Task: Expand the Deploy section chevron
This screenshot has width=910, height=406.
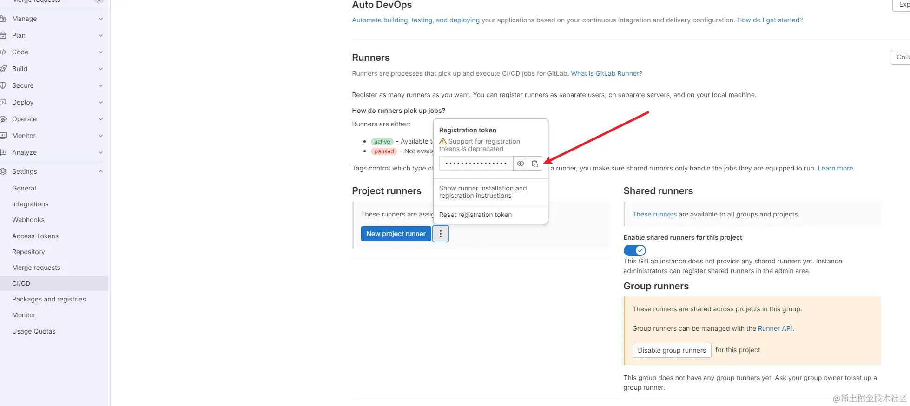Action: [101, 102]
